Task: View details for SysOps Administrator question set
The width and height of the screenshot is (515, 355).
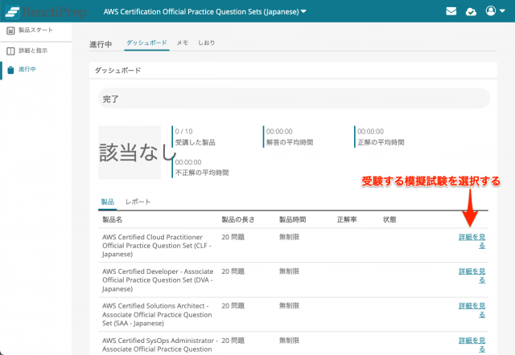Action: coord(472,345)
